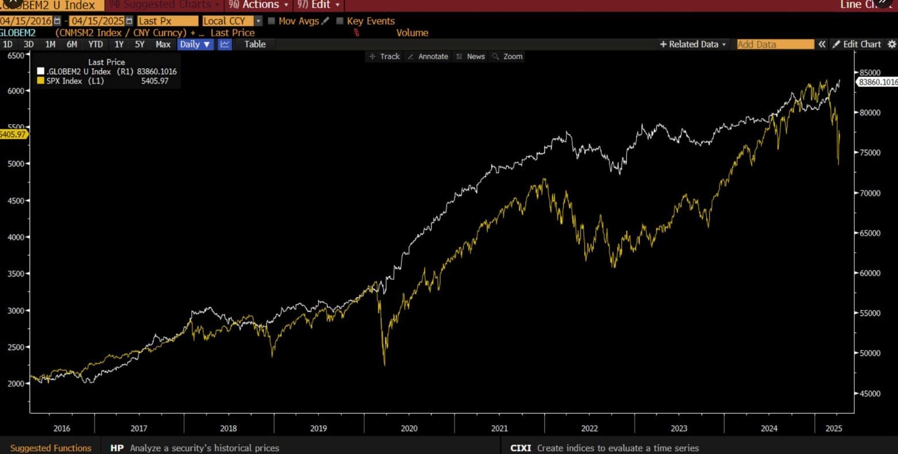Switch to Table view

coord(255,44)
